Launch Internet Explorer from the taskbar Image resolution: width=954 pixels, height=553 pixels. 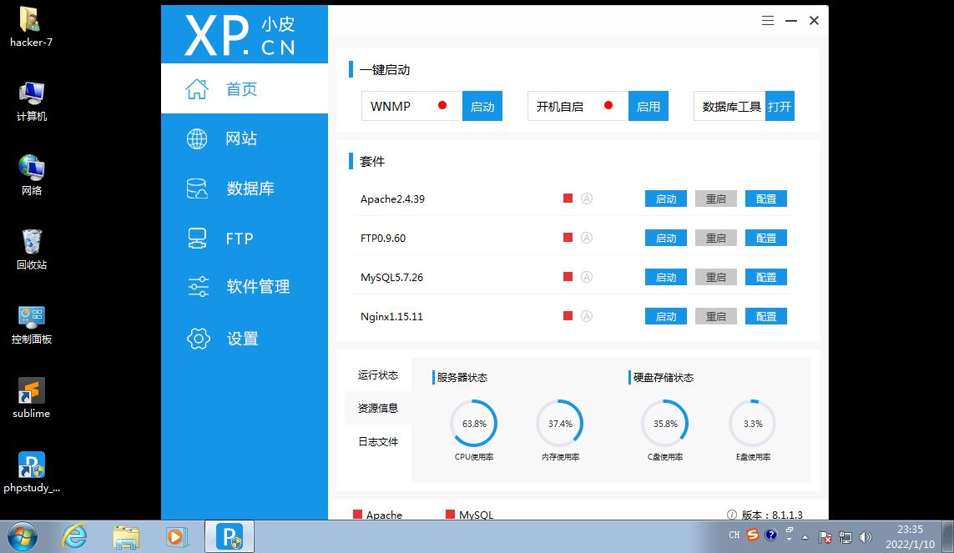74,536
